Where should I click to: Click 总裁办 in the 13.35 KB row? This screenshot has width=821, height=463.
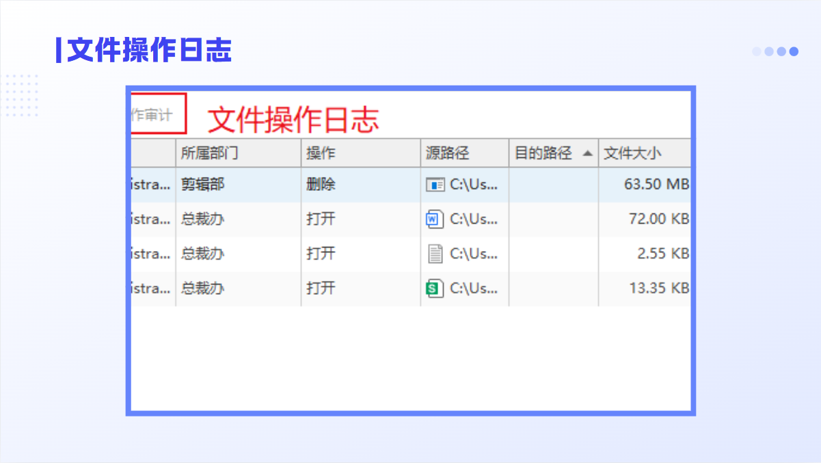tap(202, 289)
